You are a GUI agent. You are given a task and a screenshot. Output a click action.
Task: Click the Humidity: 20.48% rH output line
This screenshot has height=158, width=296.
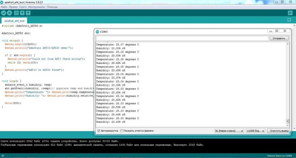coord(111,70)
